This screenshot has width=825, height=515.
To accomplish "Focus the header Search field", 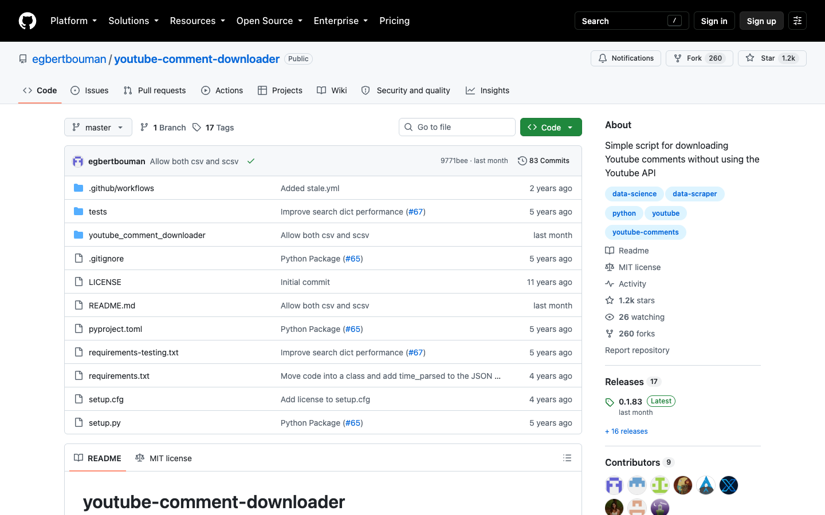I will pyautogui.click(x=631, y=21).
